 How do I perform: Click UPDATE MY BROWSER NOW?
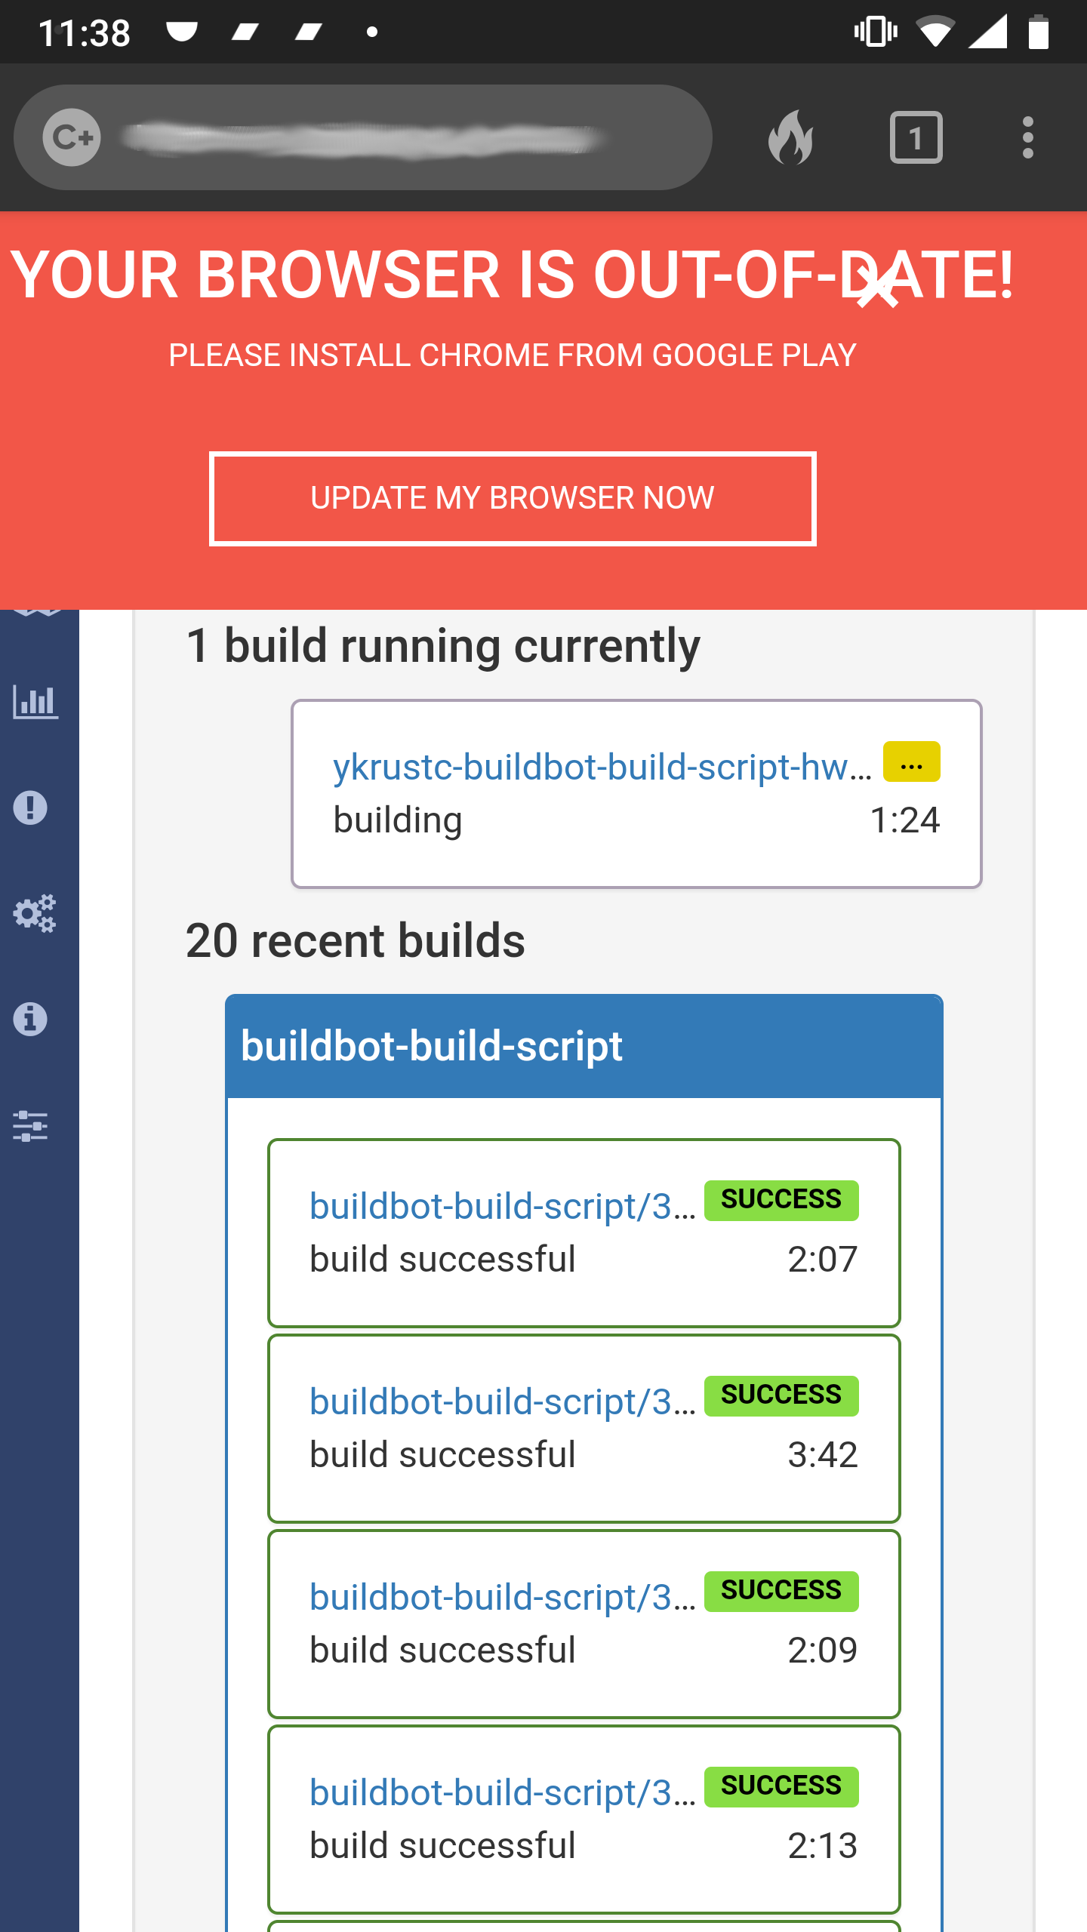tap(512, 498)
